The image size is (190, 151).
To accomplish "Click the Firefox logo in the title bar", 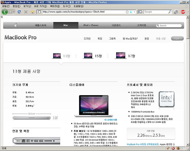I will pos(2,2).
